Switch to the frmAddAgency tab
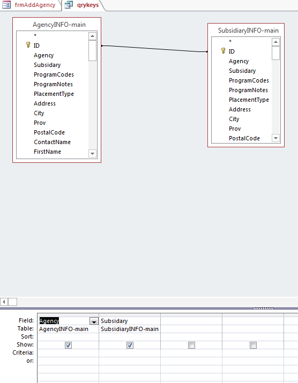Screen dimensions: 298x383 point(35,5)
